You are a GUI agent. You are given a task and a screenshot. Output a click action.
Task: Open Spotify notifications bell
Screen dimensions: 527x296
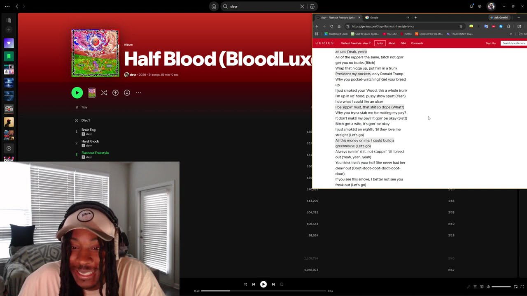[x=471, y=6]
